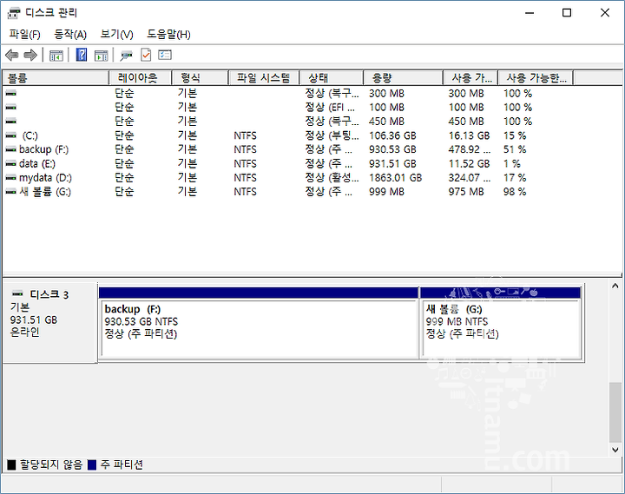Click the 16.13 GB free space cell

[469, 135]
